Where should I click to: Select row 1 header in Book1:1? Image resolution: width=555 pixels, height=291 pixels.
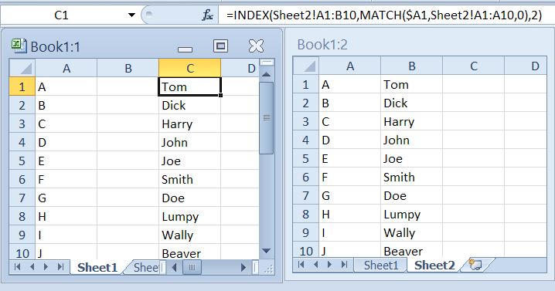coord(22,86)
